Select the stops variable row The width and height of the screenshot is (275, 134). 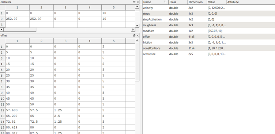(x=209, y=14)
